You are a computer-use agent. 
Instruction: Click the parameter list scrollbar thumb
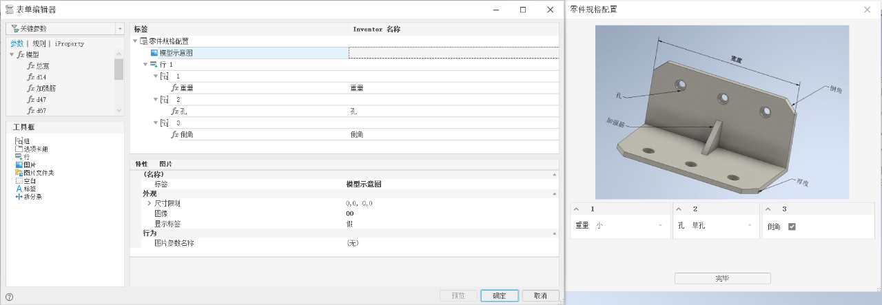pyautogui.click(x=119, y=69)
